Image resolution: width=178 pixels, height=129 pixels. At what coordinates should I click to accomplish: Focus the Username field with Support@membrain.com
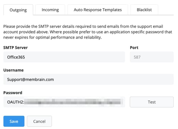pos(88,79)
